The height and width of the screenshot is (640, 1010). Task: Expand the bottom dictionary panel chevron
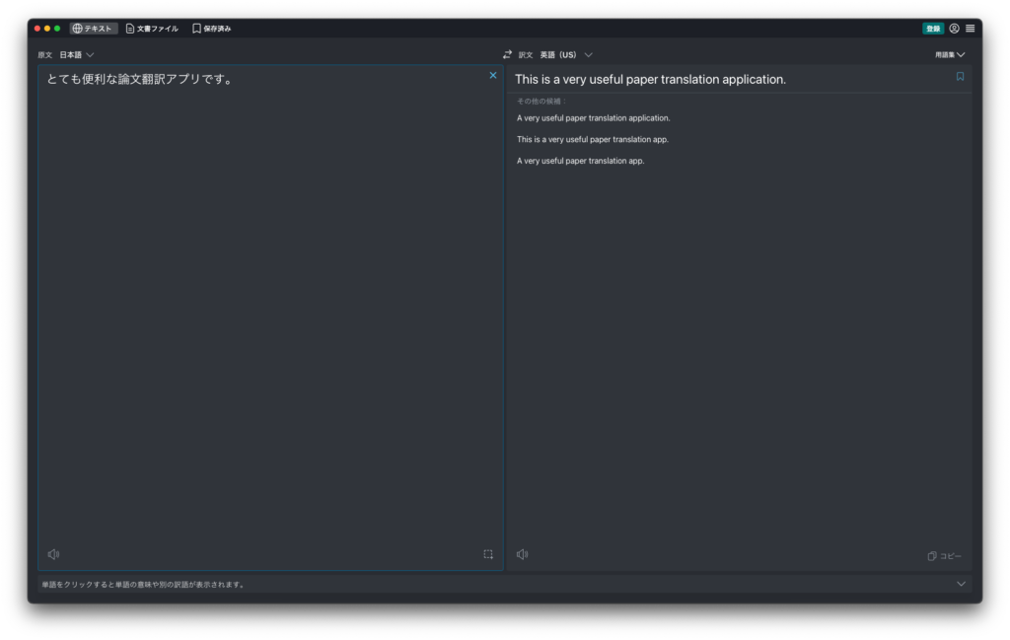pos(962,584)
